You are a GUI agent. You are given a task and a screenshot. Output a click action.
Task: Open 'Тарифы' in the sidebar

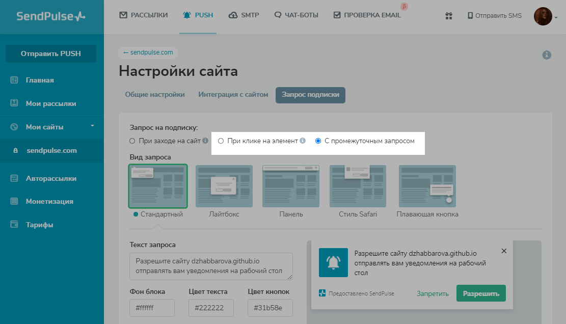coord(39,225)
